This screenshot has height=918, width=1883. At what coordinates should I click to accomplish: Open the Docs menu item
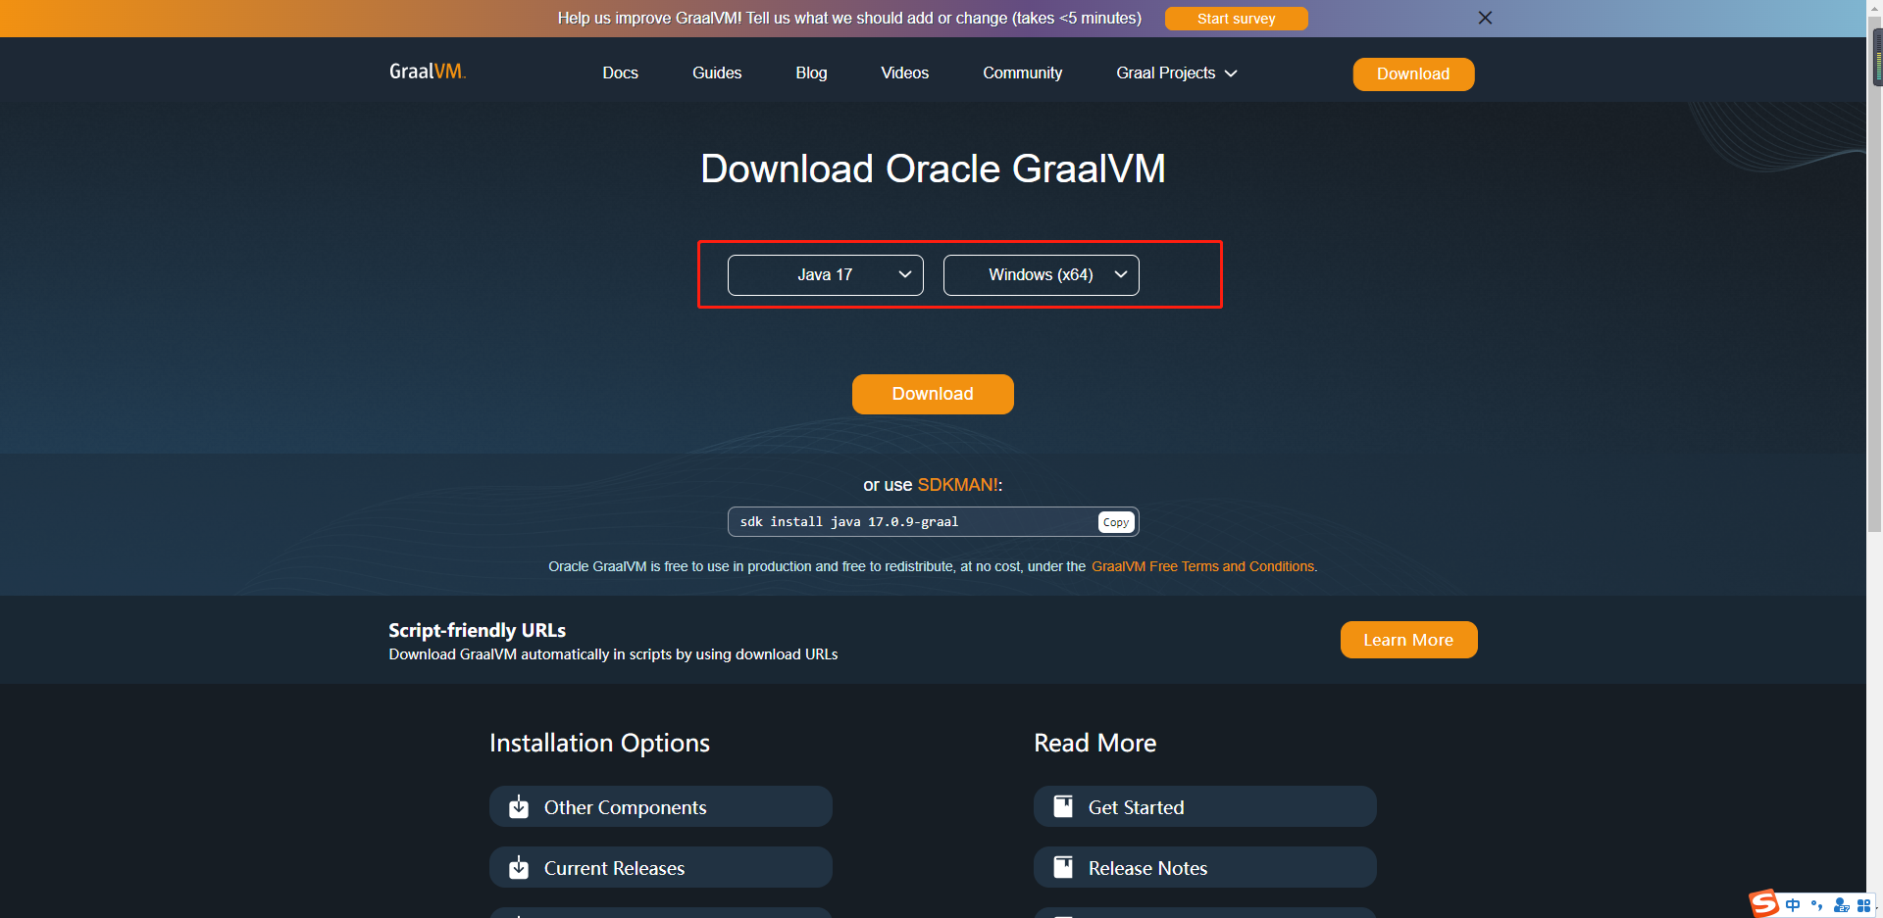point(620,73)
